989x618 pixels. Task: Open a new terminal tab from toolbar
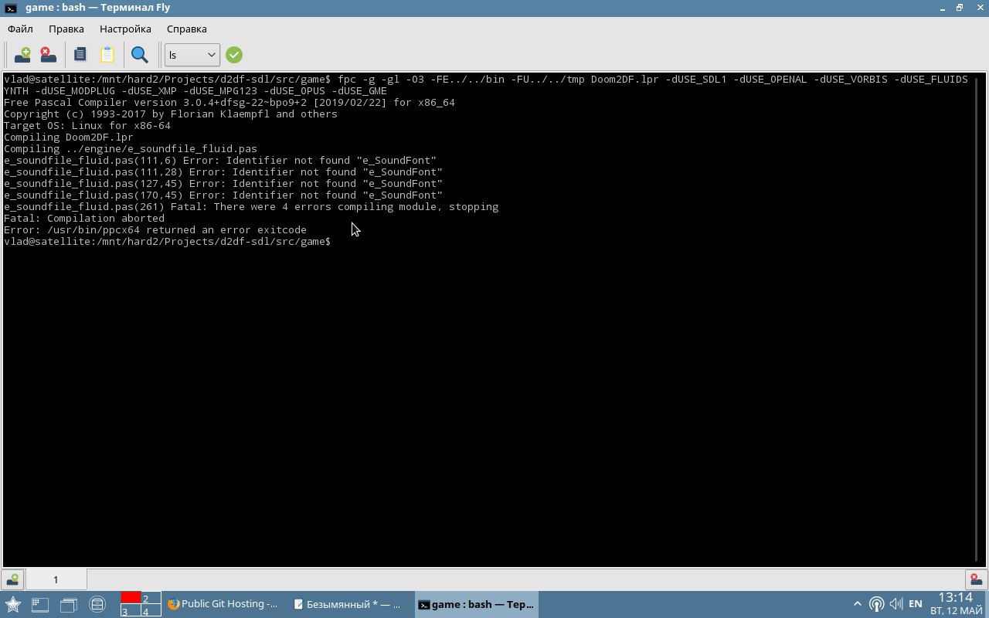[x=22, y=55]
